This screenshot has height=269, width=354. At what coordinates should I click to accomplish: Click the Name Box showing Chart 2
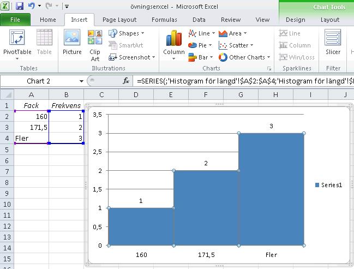tap(38, 81)
